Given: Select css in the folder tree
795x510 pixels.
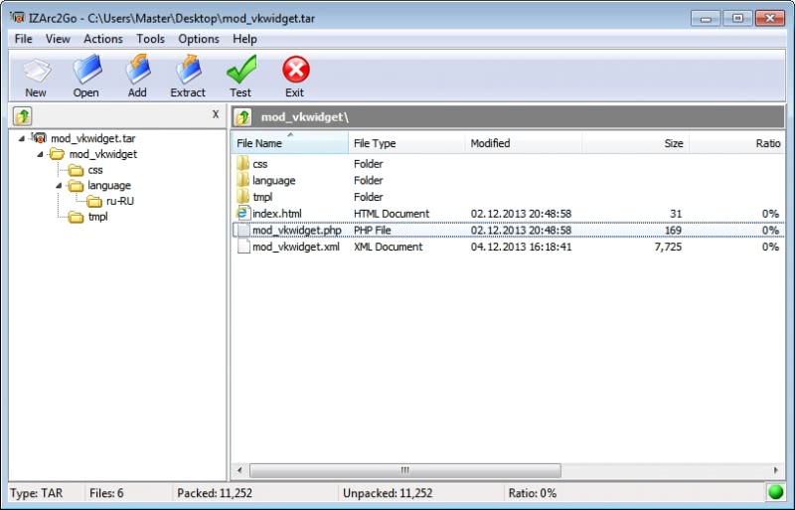Looking at the screenshot, I should click(x=95, y=170).
